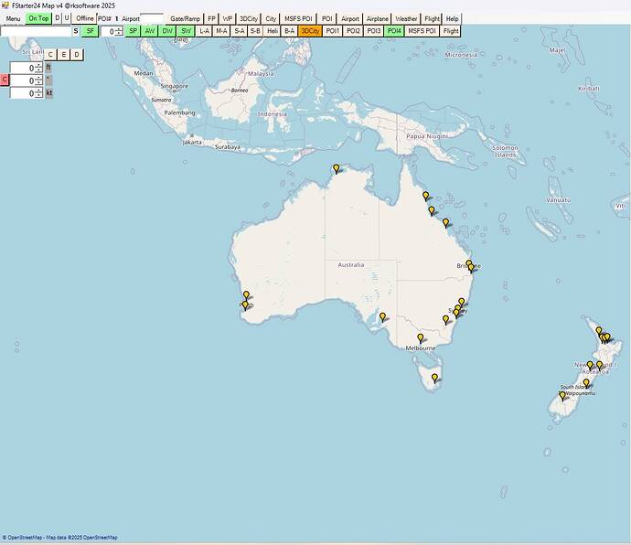The image size is (631, 545).
Task: Open the FP flight plan menu
Action: click(211, 18)
